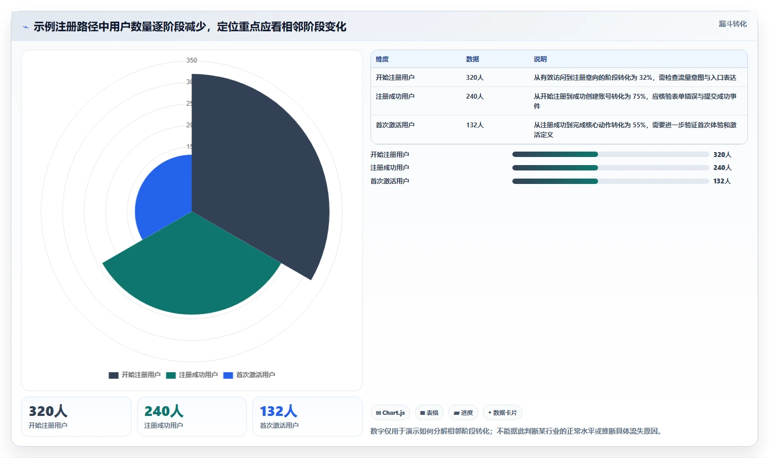This screenshot has width=769, height=458.
Task: Click the 表格 chip
Action: coord(429,413)
